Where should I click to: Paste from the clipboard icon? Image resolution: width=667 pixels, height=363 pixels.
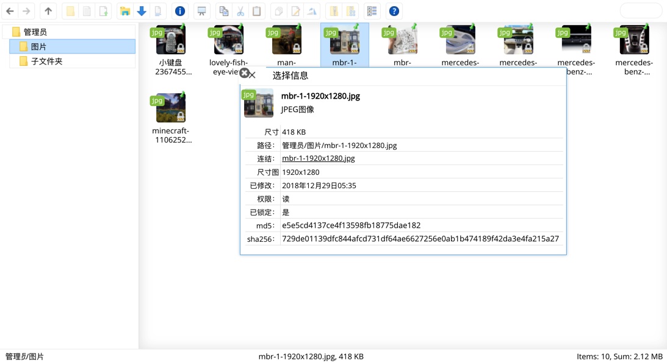click(257, 11)
